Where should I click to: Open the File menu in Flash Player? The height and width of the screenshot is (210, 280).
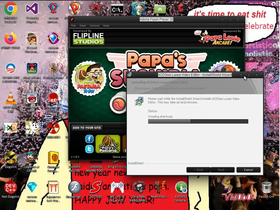point(73,25)
